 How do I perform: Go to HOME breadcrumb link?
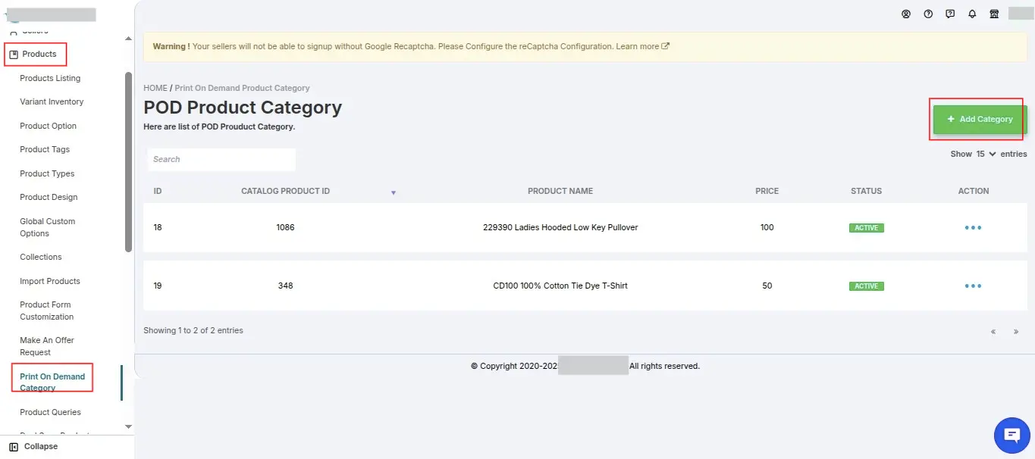(155, 88)
